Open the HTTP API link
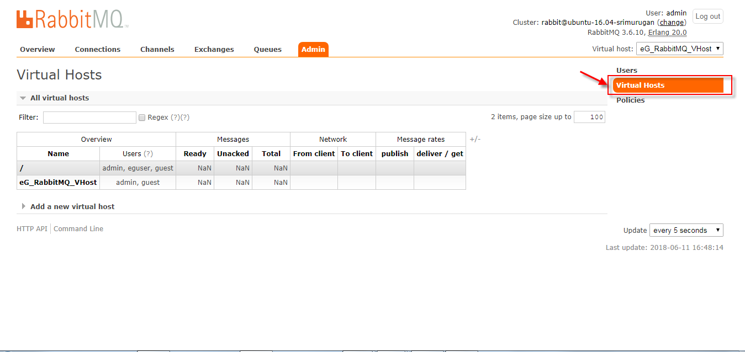Screen dimensions: 745x352 [x=32, y=228]
